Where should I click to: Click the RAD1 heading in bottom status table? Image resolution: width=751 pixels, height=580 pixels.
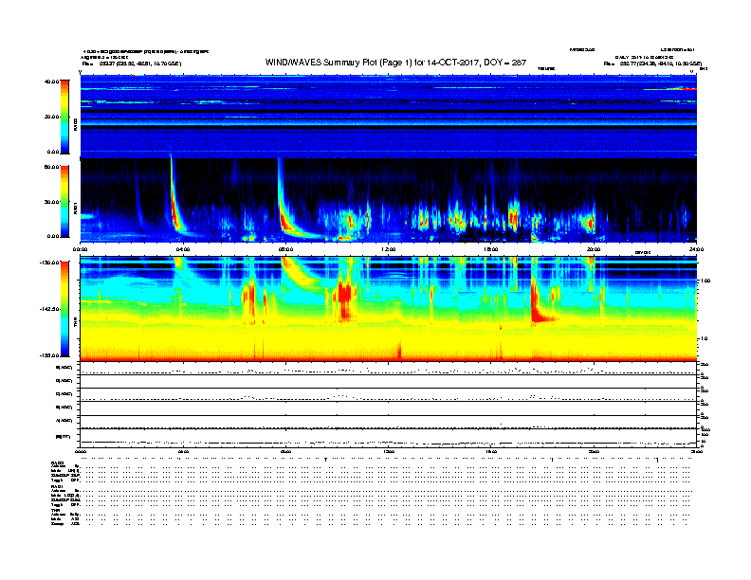click(58, 487)
